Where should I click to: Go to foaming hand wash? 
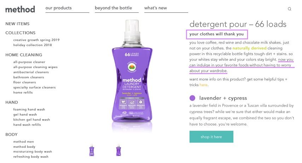[29, 109]
